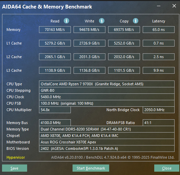Click the CPU Clock field 5480.0 MHz
The height and width of the screenshot is (175, 180).
point(107,97)
